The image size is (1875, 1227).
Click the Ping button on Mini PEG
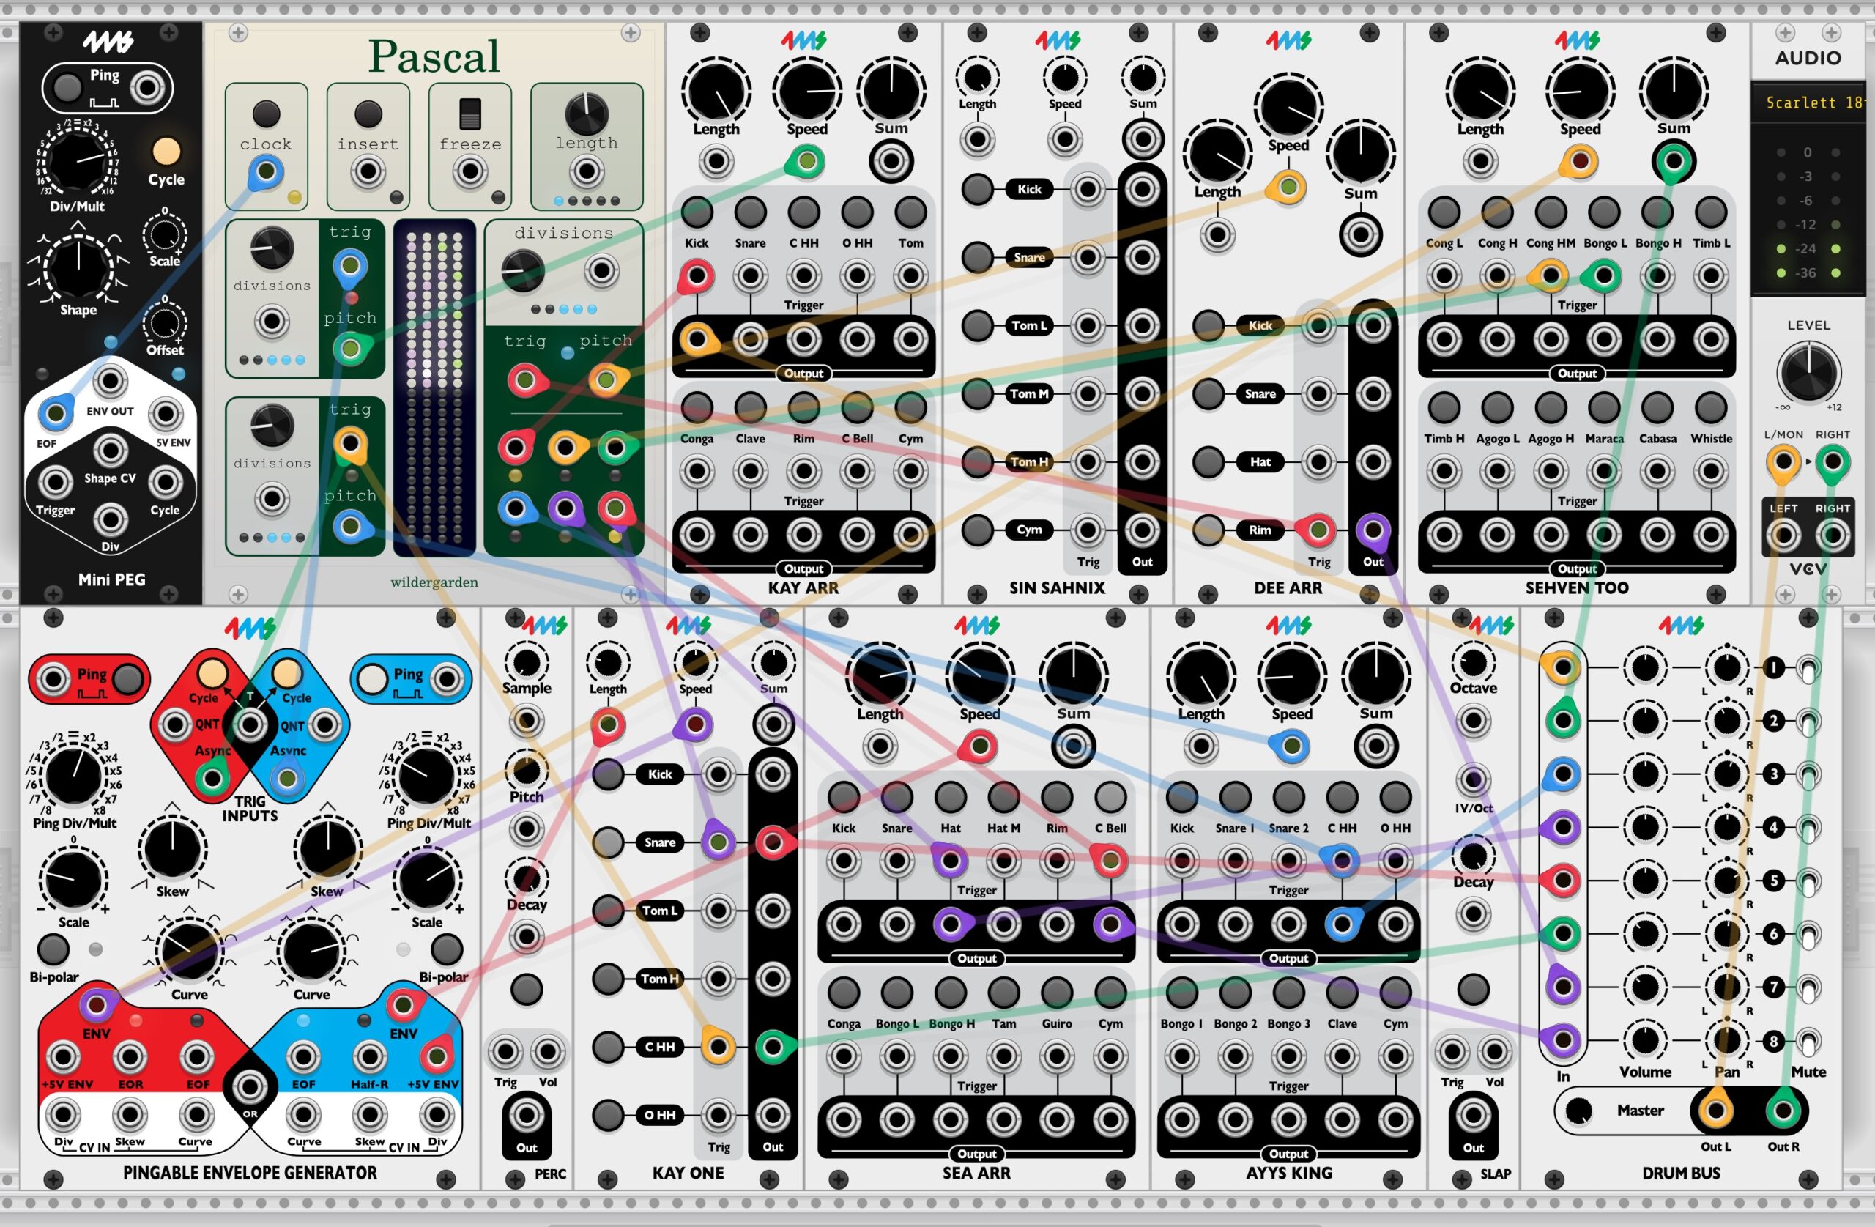[x=67, y=87]
